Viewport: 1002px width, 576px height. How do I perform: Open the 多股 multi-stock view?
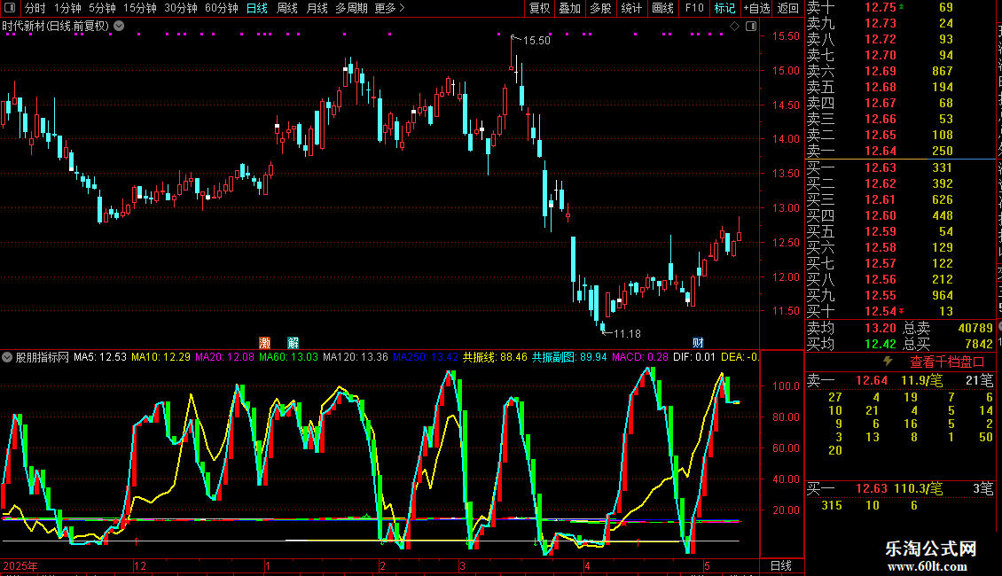600,8
